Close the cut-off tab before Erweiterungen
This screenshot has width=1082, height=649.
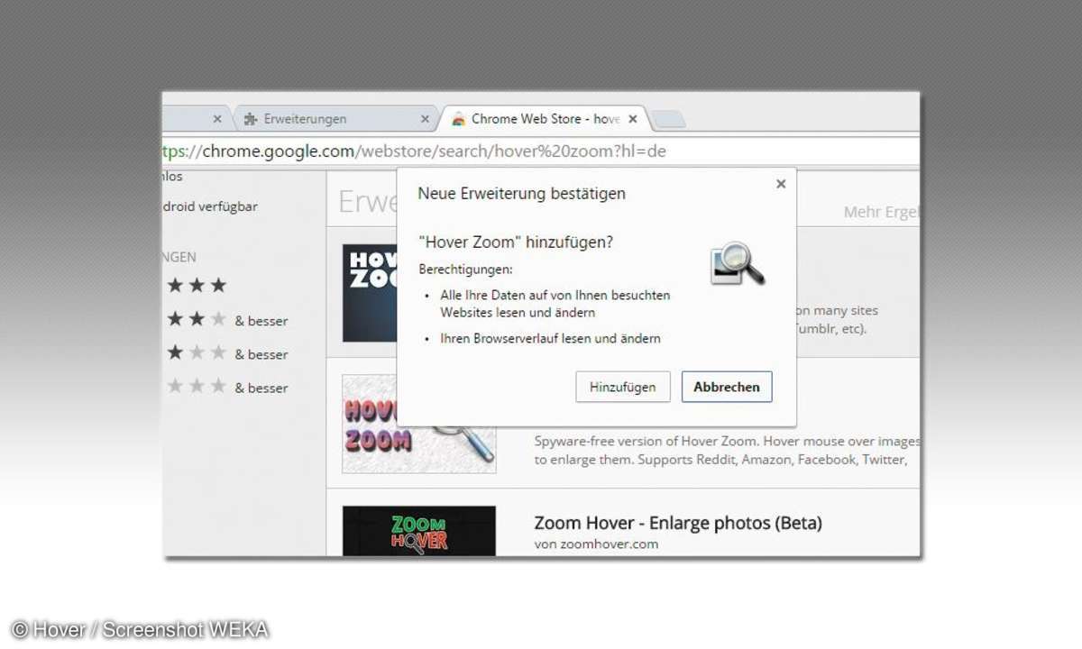[x=217, y=119]
